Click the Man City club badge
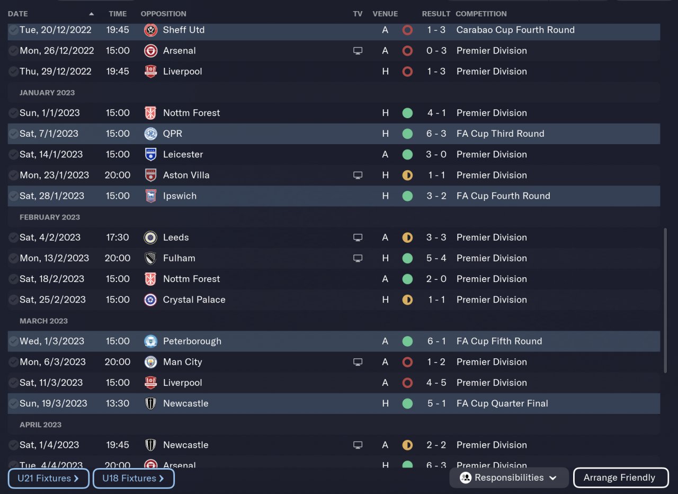The height and width of the screenshot is (494, 678). coord(150,362)
